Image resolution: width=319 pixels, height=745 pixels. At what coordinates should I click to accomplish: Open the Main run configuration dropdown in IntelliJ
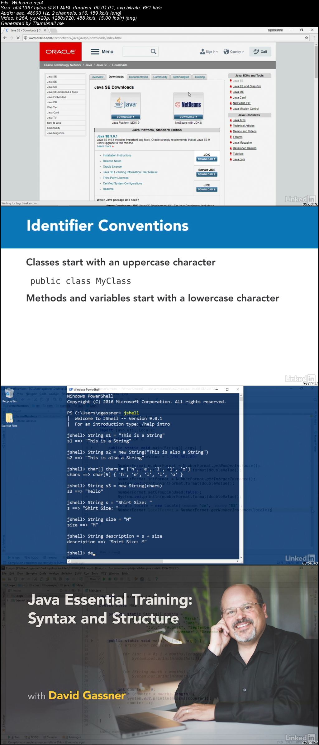point(93,579)
